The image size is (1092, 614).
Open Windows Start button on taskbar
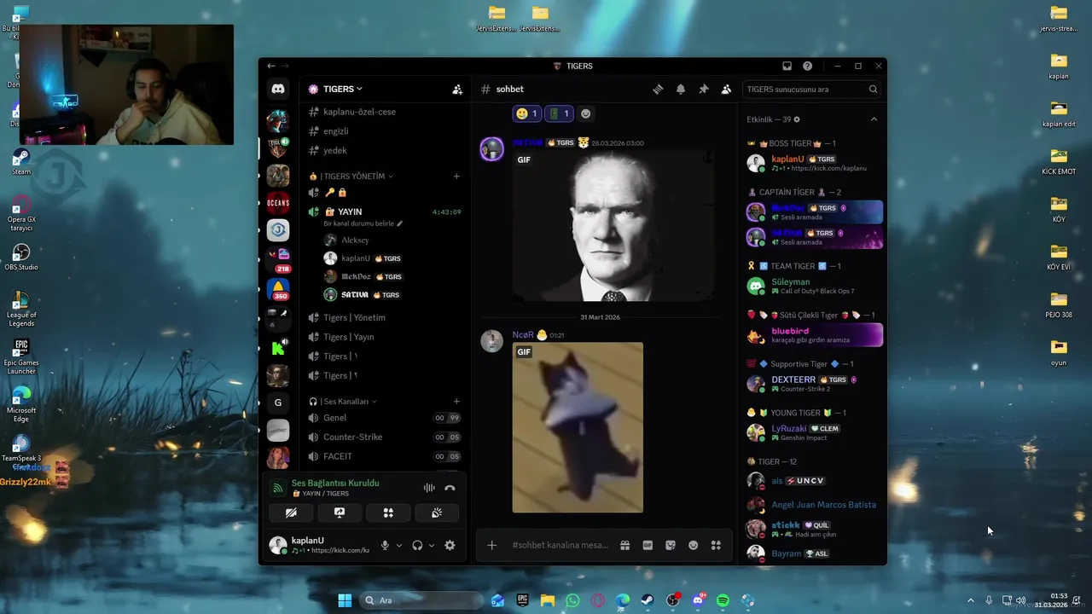pyautogui.click(x=345, y=600)
